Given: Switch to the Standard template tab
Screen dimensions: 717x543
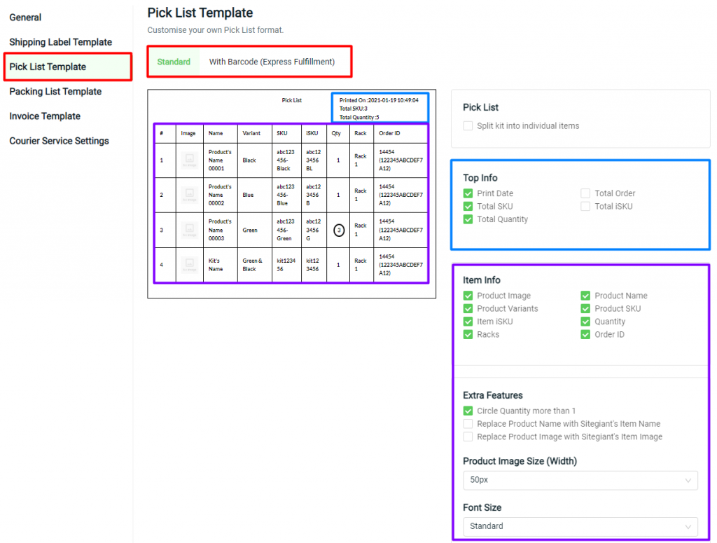Looking at the screenshot, I should [x=174, y=61].
